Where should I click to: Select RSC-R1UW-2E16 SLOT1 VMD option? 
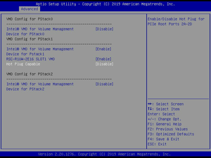31,59
